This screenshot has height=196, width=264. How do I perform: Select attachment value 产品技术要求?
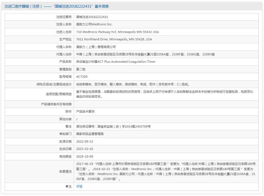pos(85,112)
